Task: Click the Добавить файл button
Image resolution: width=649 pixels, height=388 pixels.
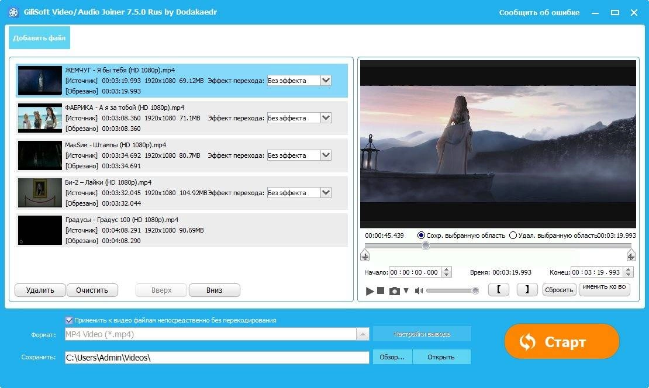Action: click(39, 37)
